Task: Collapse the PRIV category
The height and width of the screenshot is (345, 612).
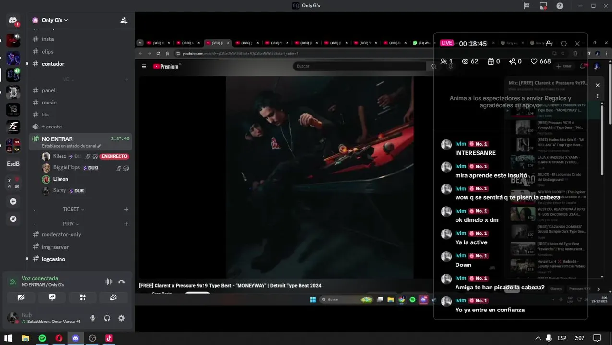Action: (x=71, y=224)
